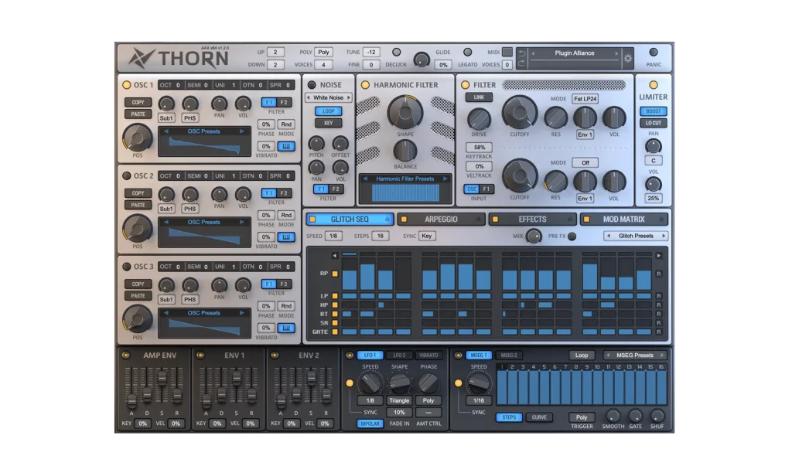This screenshot has height=473, width=792.
Task: Open the preset settings gear icon
Action: click(x=628, y=58)
